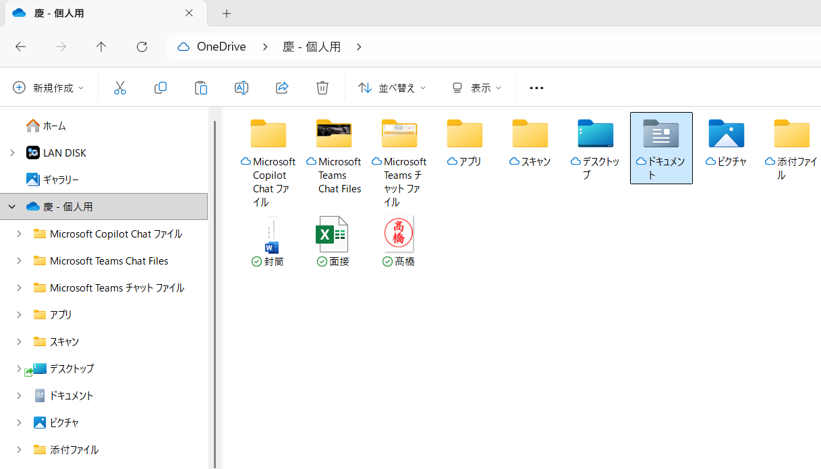Image resolution: width=821 pixels, height=469 pixels.
Task: Close the 慶 - 個人用 tab
Action: [x=189, y=13]
